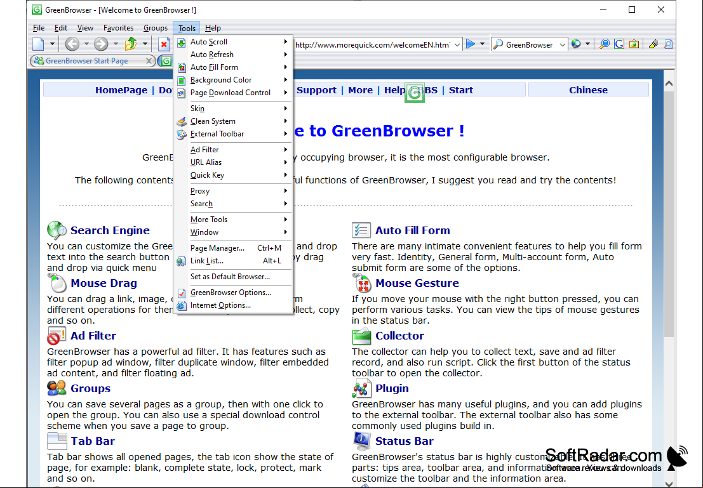The image size is (703, 488).
Task: Open the New page dropdown arrow
Action: (52, 44)
